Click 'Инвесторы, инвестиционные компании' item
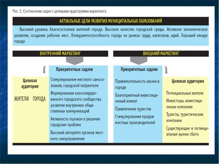Screen dimensions: 219x164 pos(185,104)
